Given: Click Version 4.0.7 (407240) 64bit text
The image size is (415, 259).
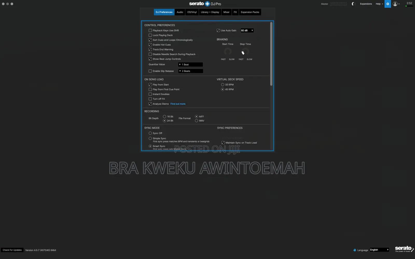Looking at the screenshot, I should 40,250.
